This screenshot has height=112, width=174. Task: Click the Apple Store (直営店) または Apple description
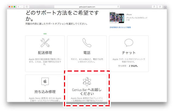(45, 99)
